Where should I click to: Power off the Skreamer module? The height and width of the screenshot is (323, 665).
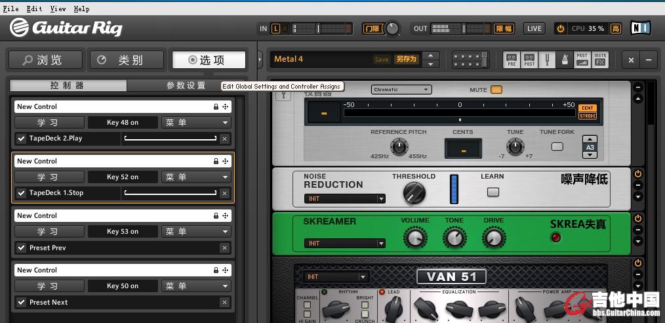[638, 218]
